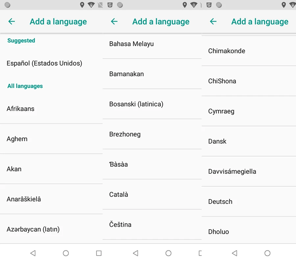This screenshot has width=296, height=263.
Task: Select Anarâškielâ language
Action: pos(51,199)
